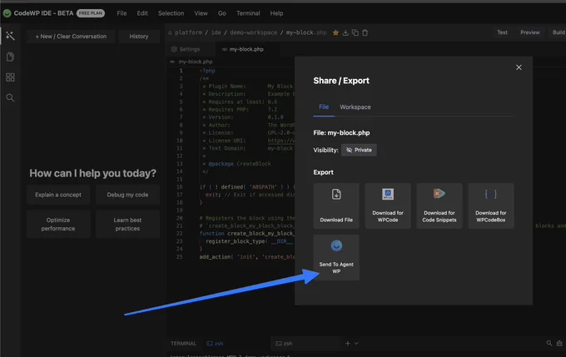
Task: Click the Download for WPCode tile
Action: click(x=388, y=206)
